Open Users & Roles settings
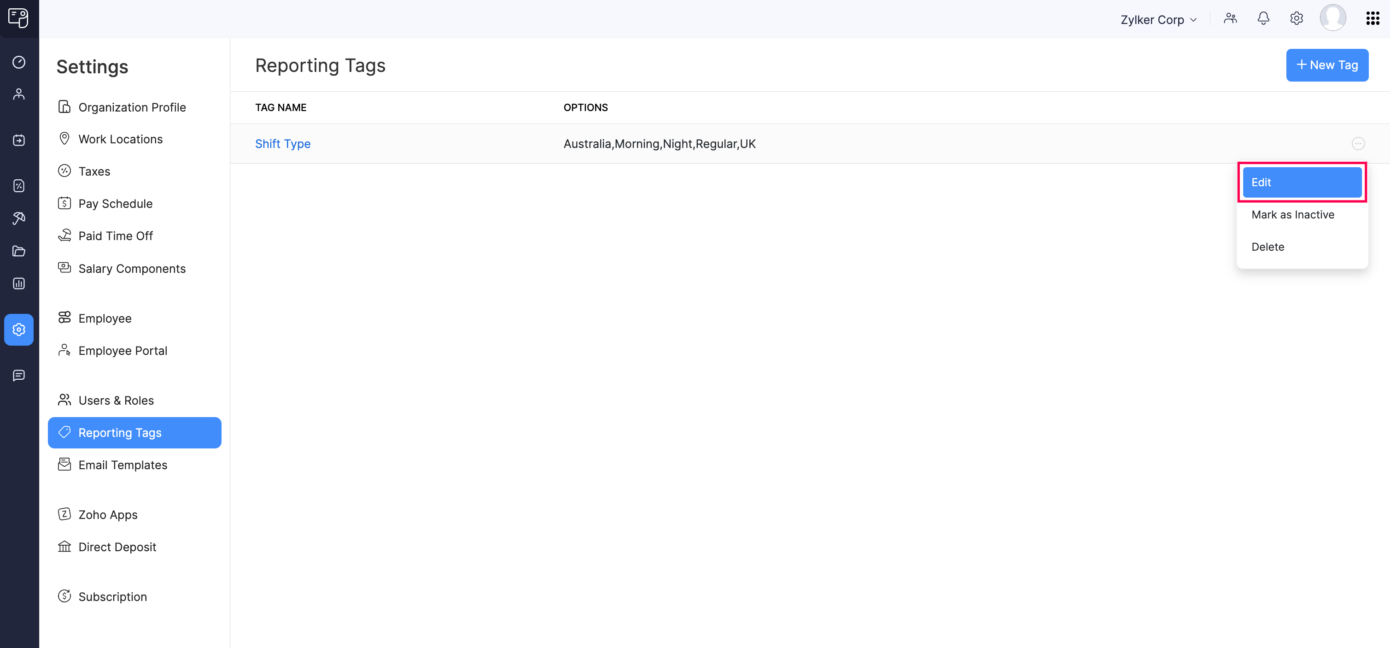The width and height of the screenshot is (1390, 648). 135,400
